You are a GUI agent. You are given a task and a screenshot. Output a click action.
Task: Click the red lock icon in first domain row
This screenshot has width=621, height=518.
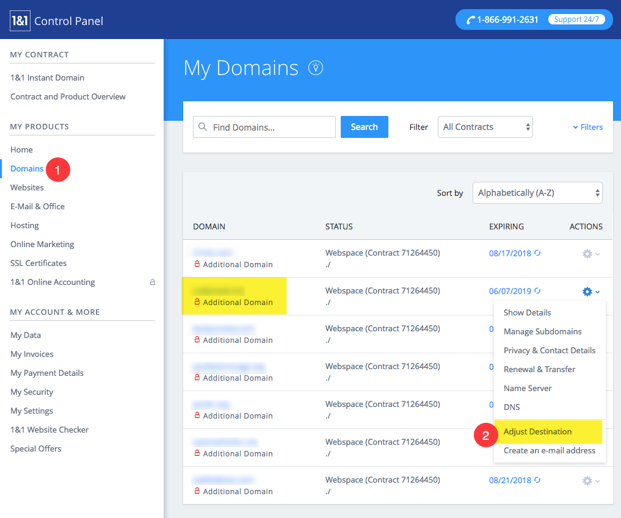tap(197, 264)
